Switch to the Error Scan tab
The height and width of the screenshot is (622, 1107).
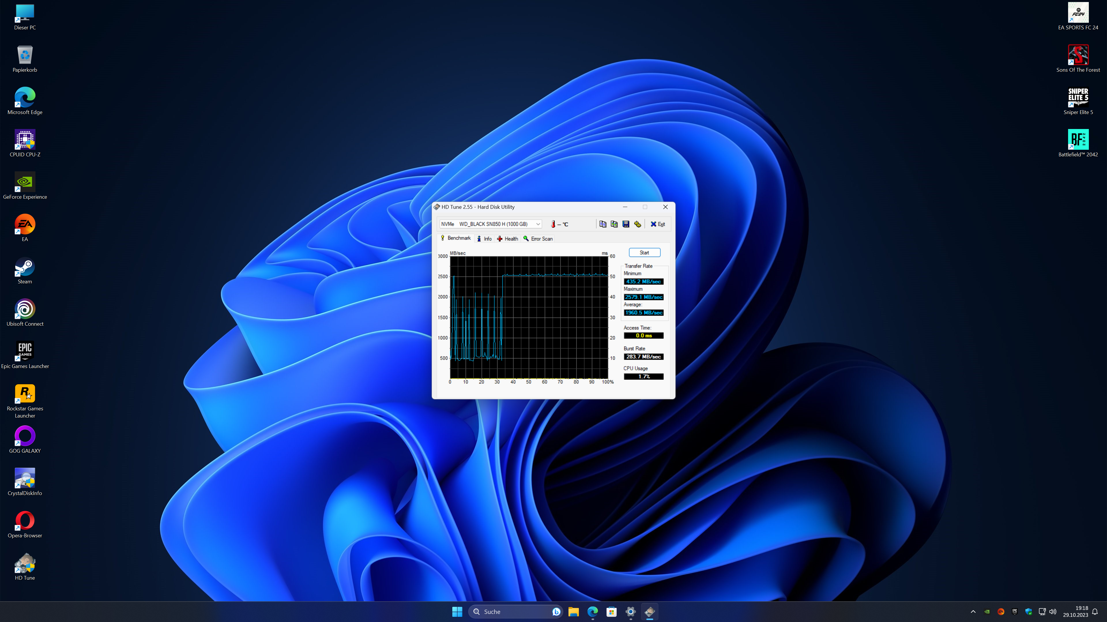[x=538, y=239]
